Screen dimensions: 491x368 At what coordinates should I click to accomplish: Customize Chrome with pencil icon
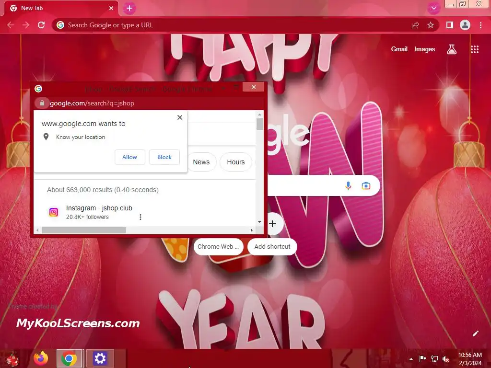click(475, 333)
